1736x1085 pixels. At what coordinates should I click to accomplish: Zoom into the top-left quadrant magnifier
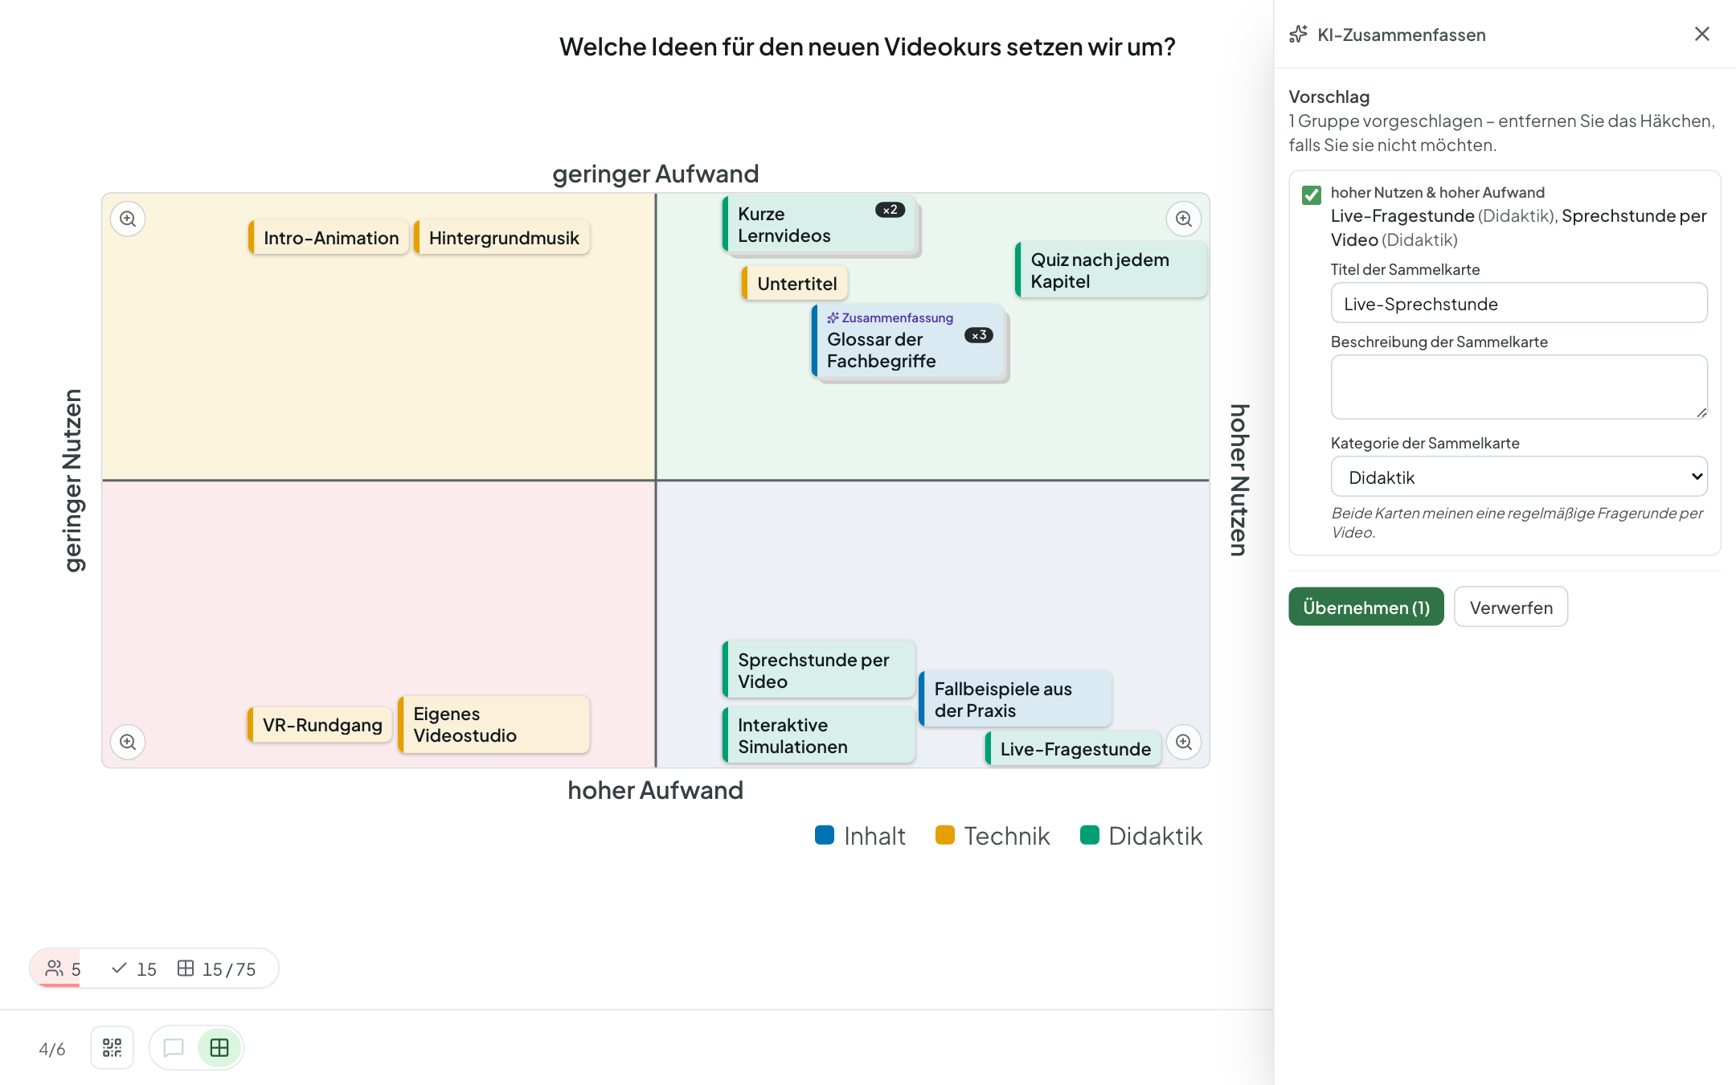tap(128, 219)
